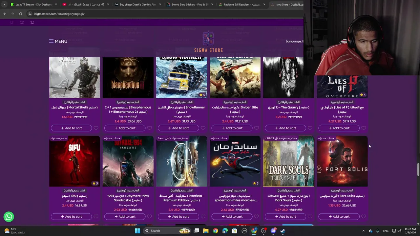This screenshot has height=236, width=420.
Task: Open the WhatsApp chat bubble
Action: [9, 217]
